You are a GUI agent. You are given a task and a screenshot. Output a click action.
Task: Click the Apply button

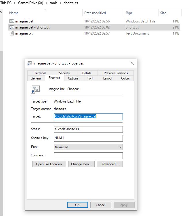[x=124, y=205]
